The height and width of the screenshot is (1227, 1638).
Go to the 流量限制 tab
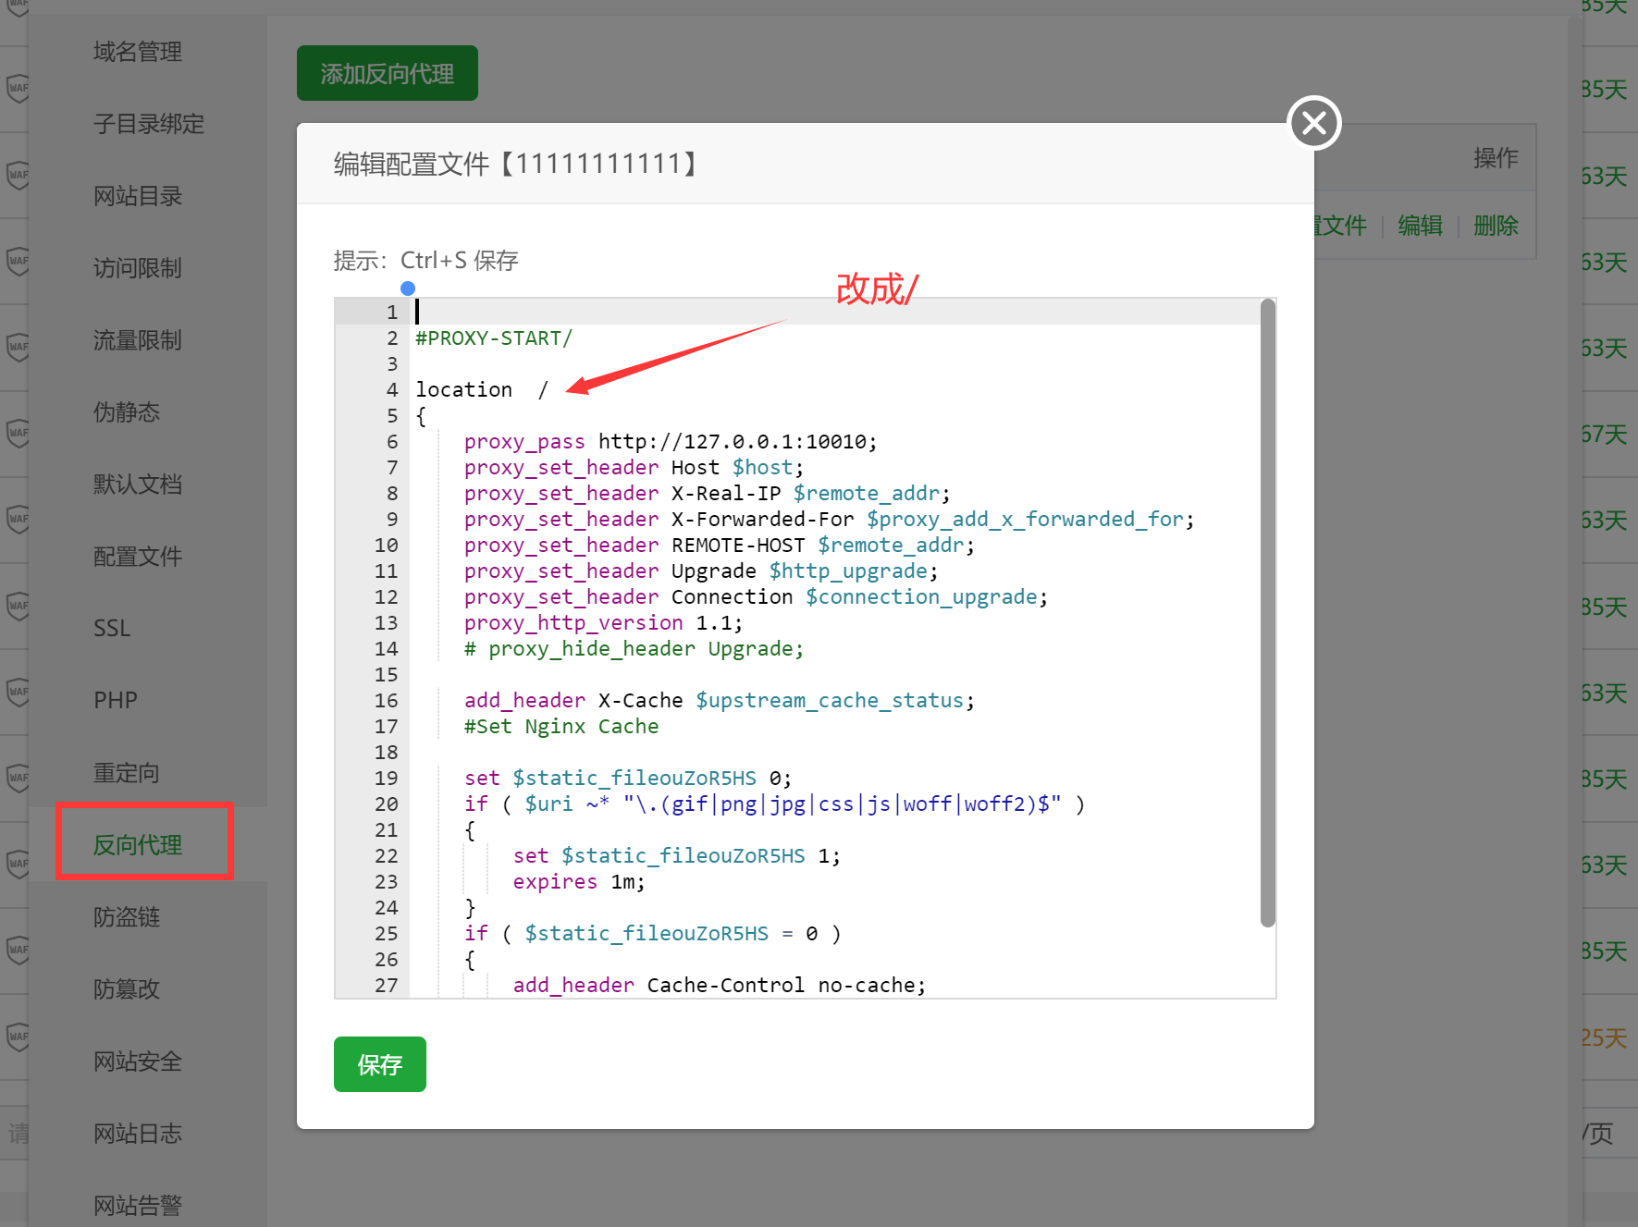pyautogui.click(x=138, y=341)
